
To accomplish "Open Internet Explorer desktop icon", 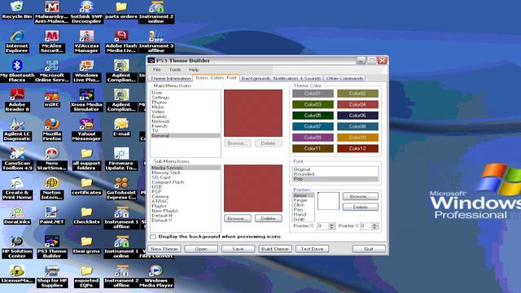I will [x=16, y=42].
